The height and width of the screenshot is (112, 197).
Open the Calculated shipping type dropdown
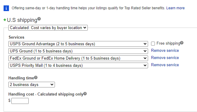tap(48, 28)
